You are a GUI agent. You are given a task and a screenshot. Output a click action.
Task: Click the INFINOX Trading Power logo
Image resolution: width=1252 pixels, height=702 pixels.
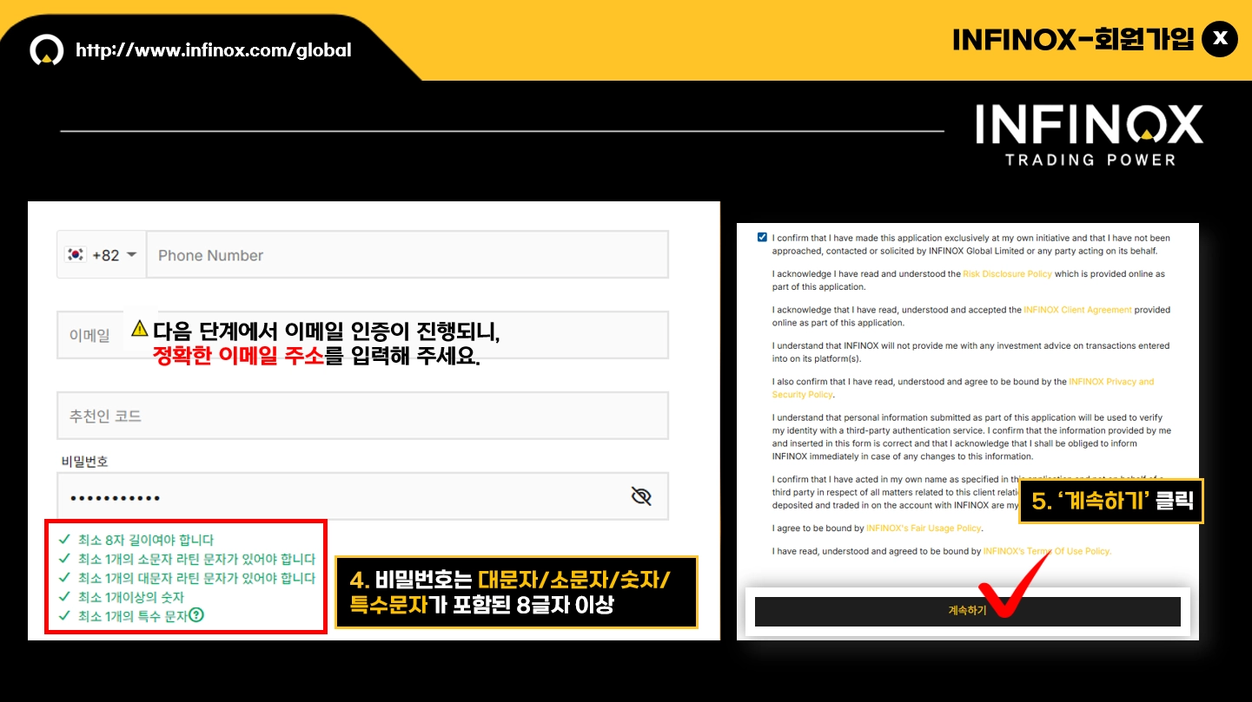pyautogui.click(x=1090, y=135)
